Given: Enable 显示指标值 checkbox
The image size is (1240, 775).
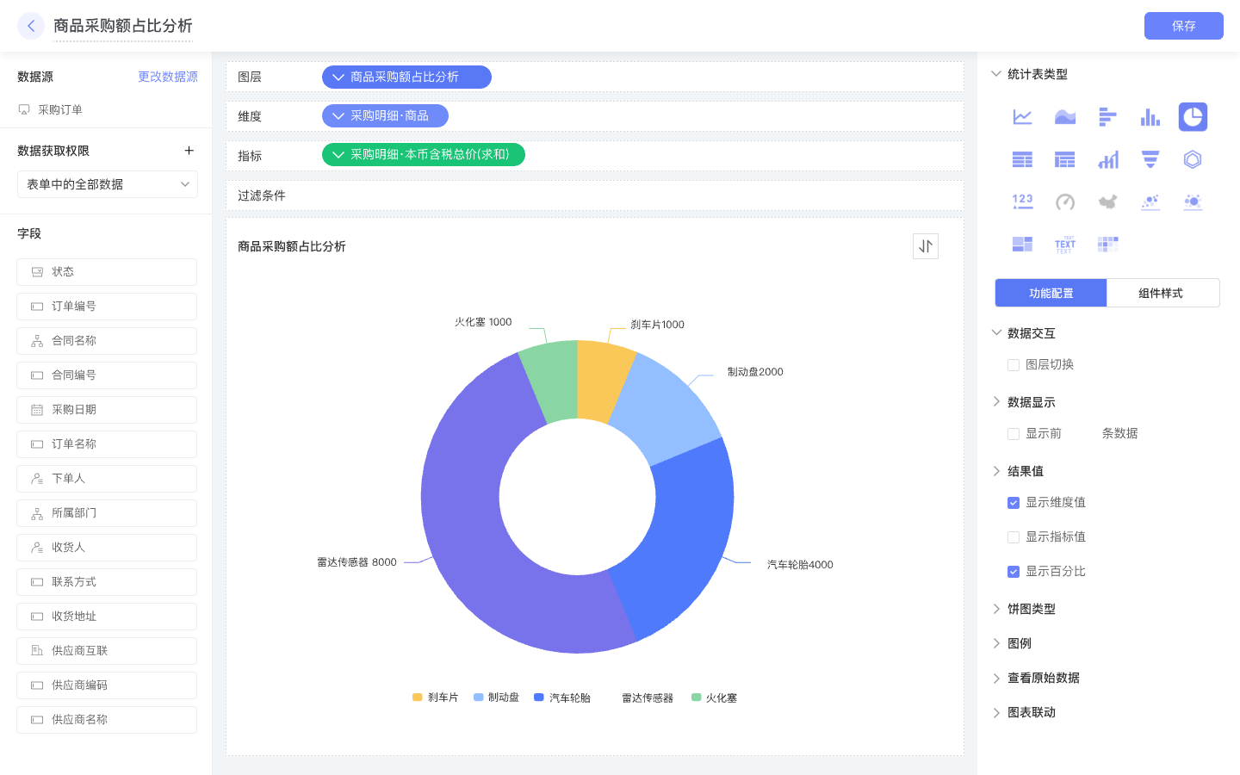Looking at the screenshot, I should click(1014, 536).
